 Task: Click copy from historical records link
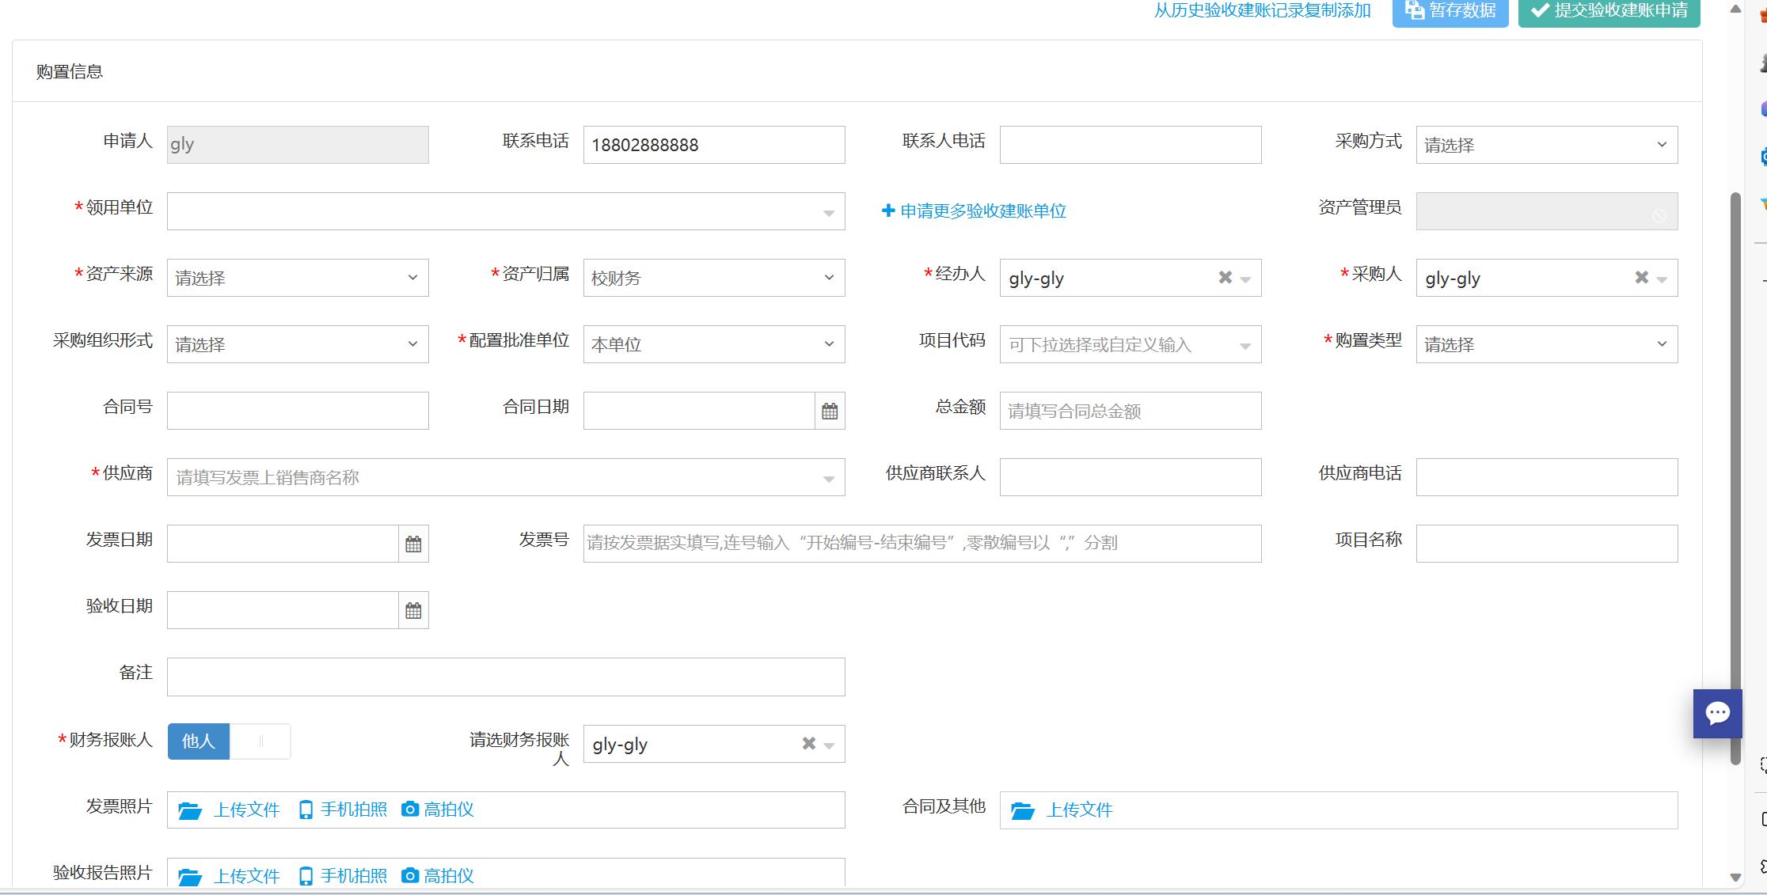[1262, 10]
